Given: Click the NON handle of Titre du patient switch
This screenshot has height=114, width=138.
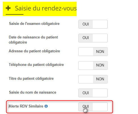Looking at the screenshot, I should coord(100,79).
